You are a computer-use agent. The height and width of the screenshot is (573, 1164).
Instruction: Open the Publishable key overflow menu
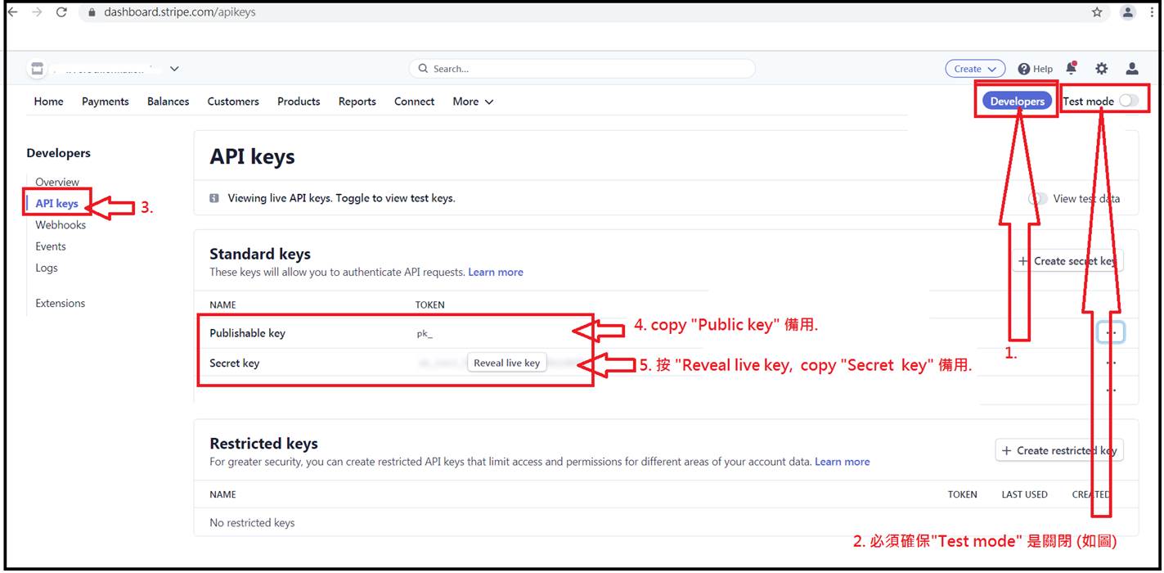pyautogui.click(x=1110, y=333)
